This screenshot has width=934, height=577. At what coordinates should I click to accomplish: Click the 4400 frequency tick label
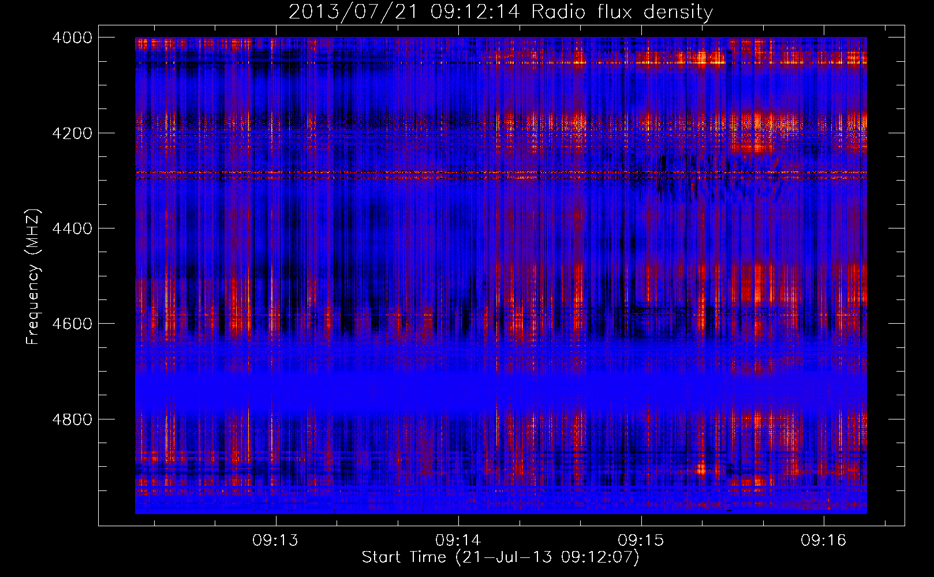[x=72, y=228]
